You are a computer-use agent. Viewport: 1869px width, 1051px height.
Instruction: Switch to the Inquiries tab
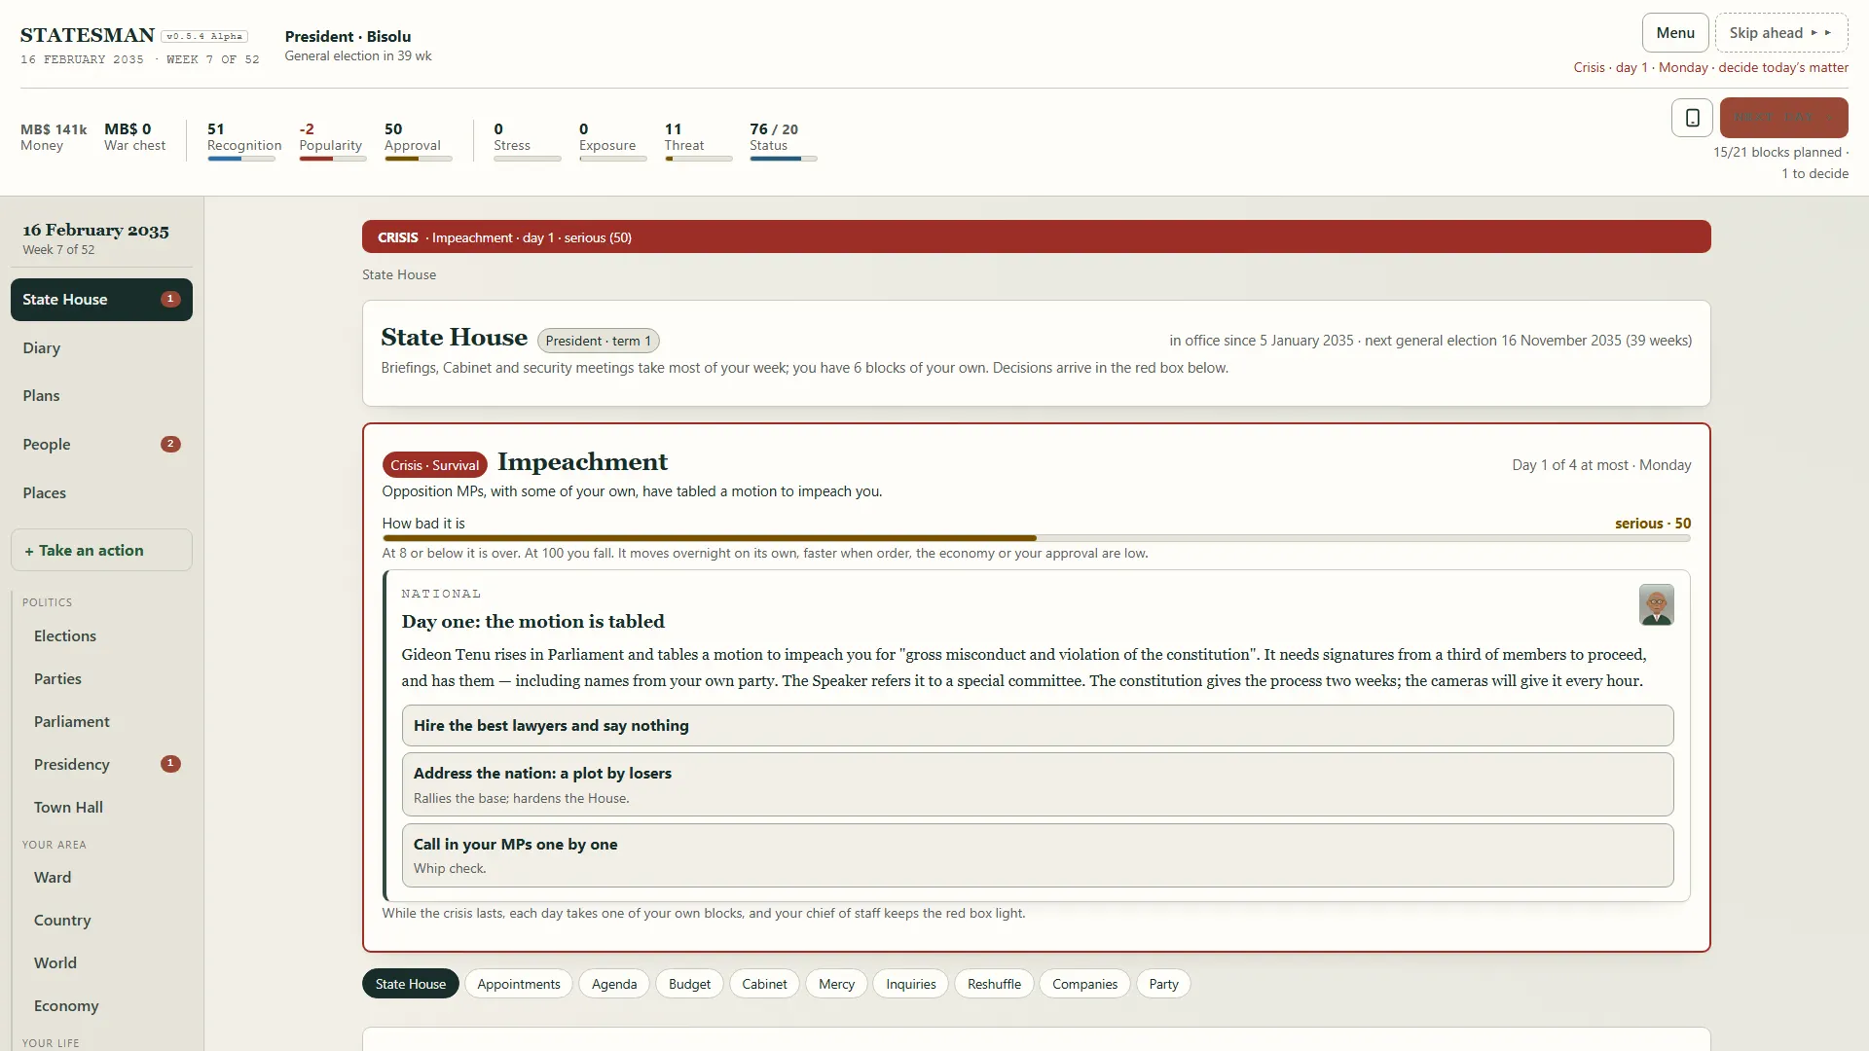coord(911,984)
